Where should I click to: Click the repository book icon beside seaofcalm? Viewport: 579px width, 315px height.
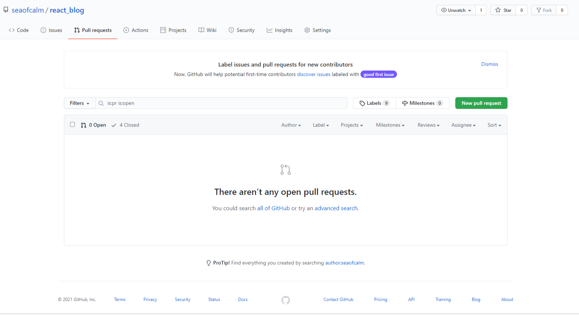(x=6, y=10)
